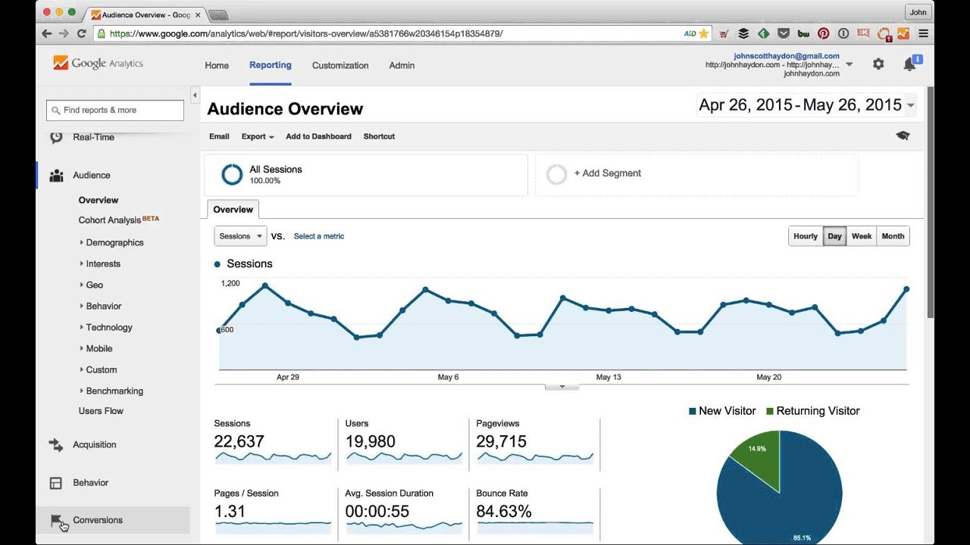Go to the Admin tab
The image size is (970, 545).
402,66
